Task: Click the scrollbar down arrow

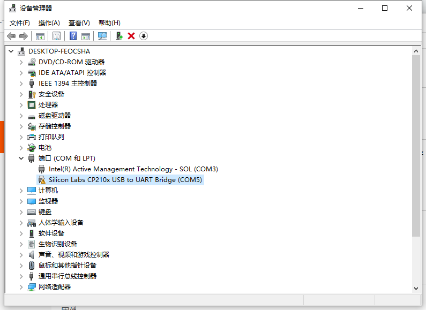Action: point(416,288)
